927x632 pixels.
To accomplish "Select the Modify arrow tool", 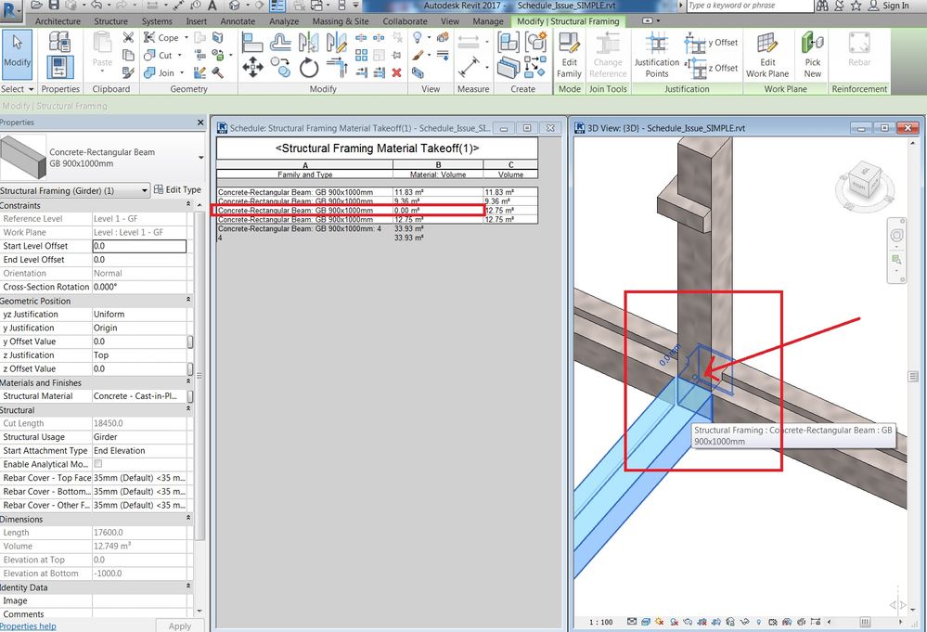I will click(17, 55).
